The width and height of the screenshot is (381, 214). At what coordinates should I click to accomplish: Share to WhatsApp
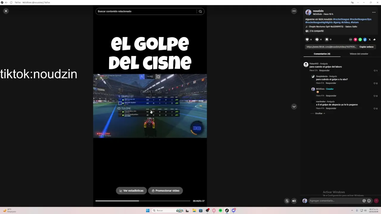360,40
